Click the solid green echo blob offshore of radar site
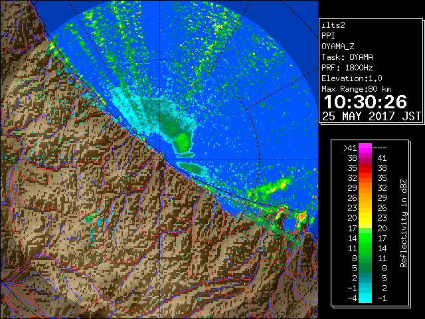The width and height of the screenshot is (425, 319). pyautogui.click(x=182, y=142)
